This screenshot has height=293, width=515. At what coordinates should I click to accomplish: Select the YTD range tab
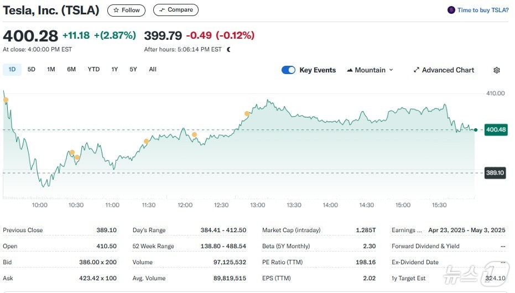click(93, 69)
